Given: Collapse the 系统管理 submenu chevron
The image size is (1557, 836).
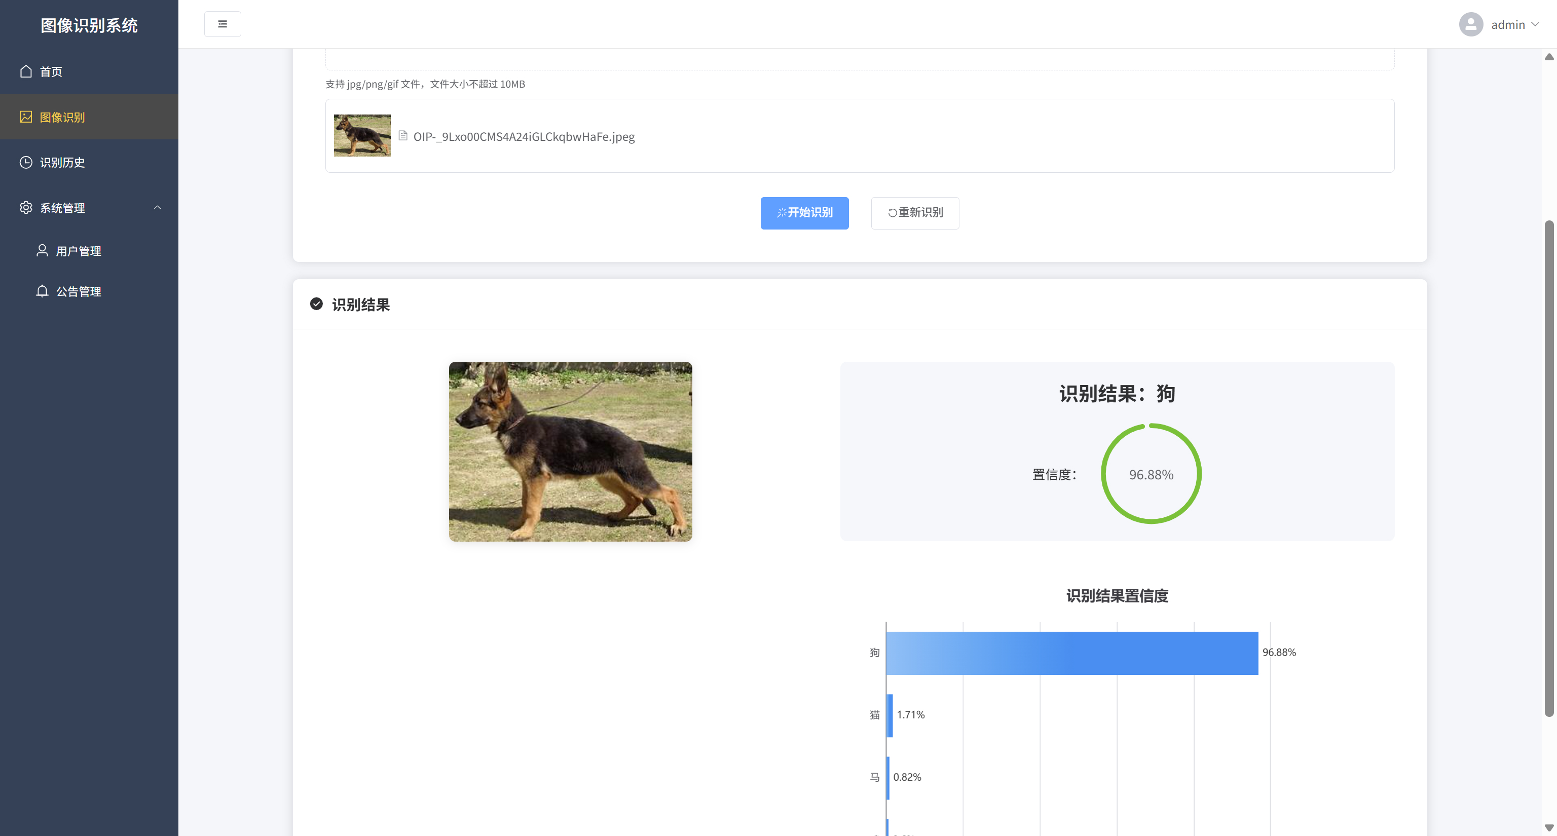Looking at the screenshot, I should tap(157, 207).
